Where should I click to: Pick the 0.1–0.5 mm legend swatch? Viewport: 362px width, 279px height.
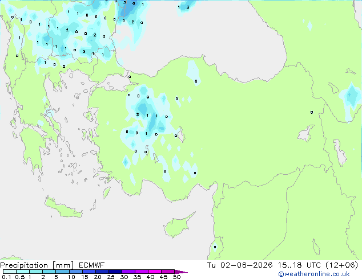click(10, 272)
